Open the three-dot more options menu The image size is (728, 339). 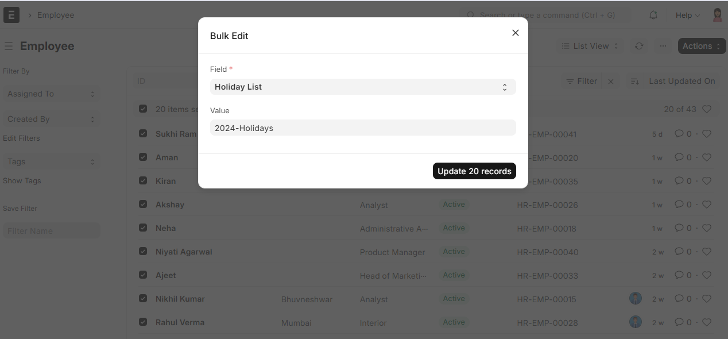(x=663, y=46)
